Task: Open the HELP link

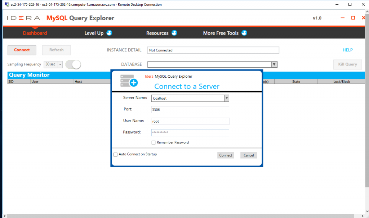Action: tap(347, 50)
